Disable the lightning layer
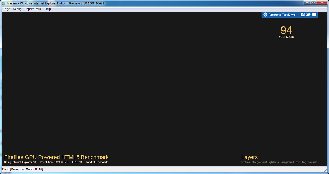329x174 pixels. pyautogui.click(x=274, y=162)
